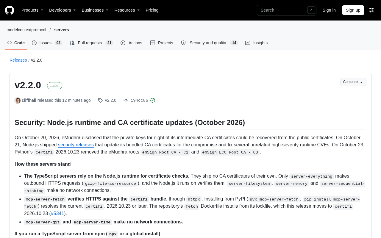Screen dimensions: 381x238
Task: Click the v2.2.0 tag link
Action: click(x=111, y=101)
